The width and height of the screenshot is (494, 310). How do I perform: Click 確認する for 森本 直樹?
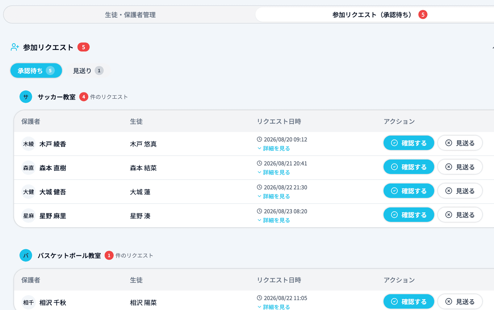point(409,167)
